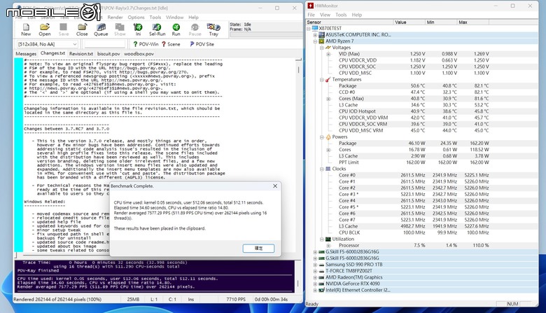The width and height of the screenshot is (546, 313).
Task: Open View menu in HWMonitor
Action: pyautogui.click(x=325, y=15)
